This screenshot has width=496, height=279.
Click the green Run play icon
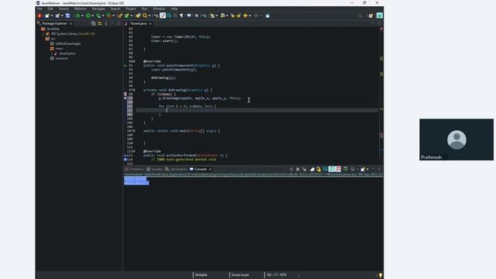[x=88, y=15]
